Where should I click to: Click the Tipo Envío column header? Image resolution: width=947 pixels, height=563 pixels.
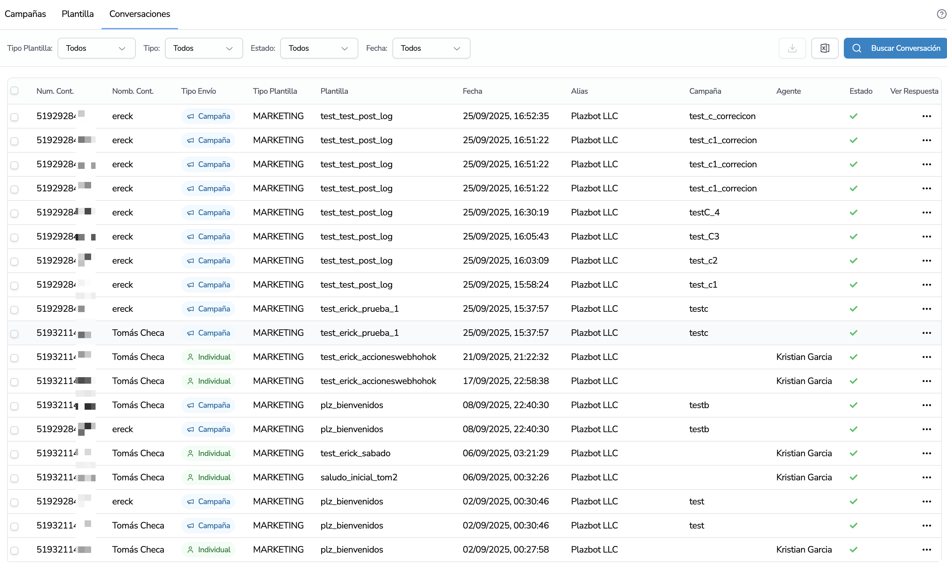[199, 91]
